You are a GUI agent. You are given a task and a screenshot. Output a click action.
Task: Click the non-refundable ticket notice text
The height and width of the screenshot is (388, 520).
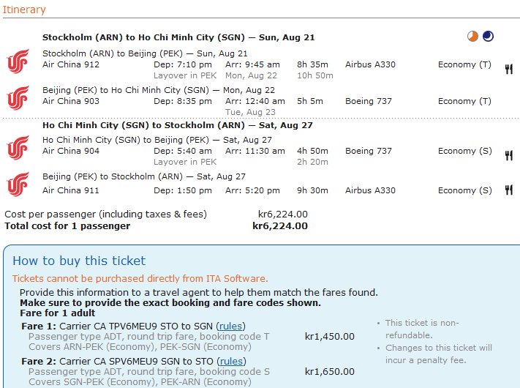[422, 329]
